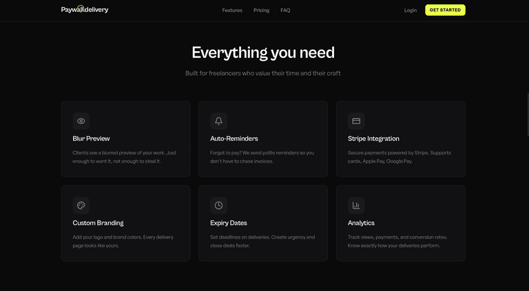Click the Everything you need heading

click(263, 52)
